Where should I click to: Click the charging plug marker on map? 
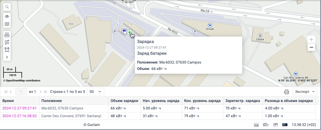pos(129,32)
